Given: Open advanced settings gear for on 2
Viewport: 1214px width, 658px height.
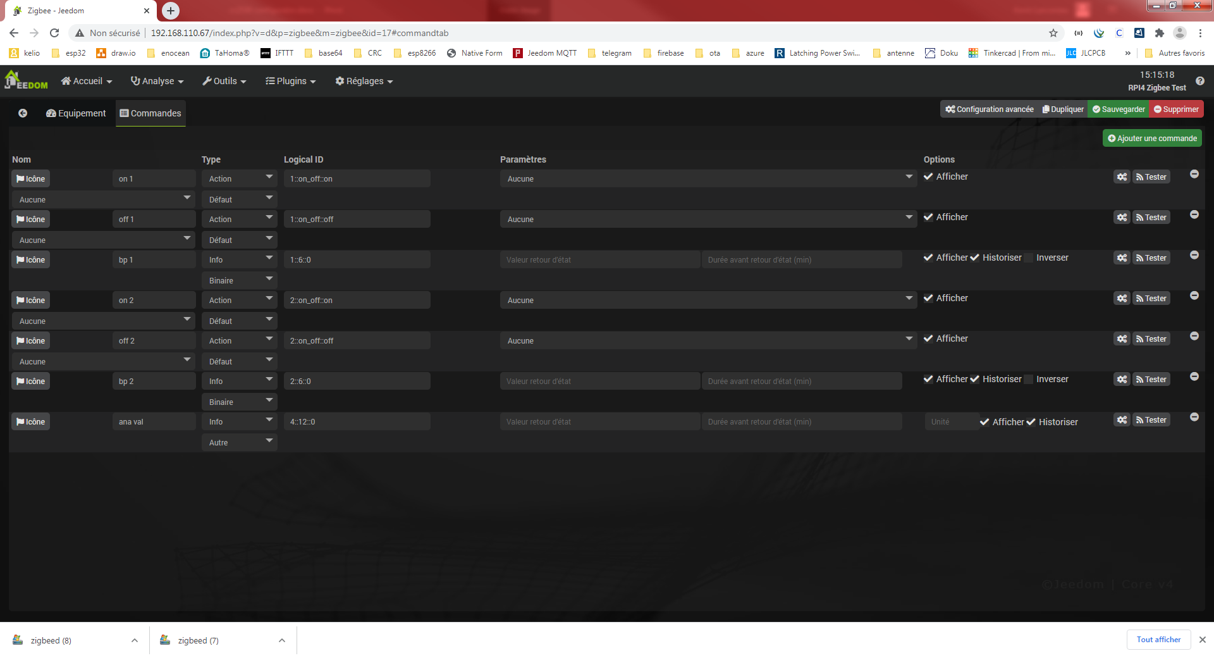Looking at the screenshot, I should (x=1122, y=299).
